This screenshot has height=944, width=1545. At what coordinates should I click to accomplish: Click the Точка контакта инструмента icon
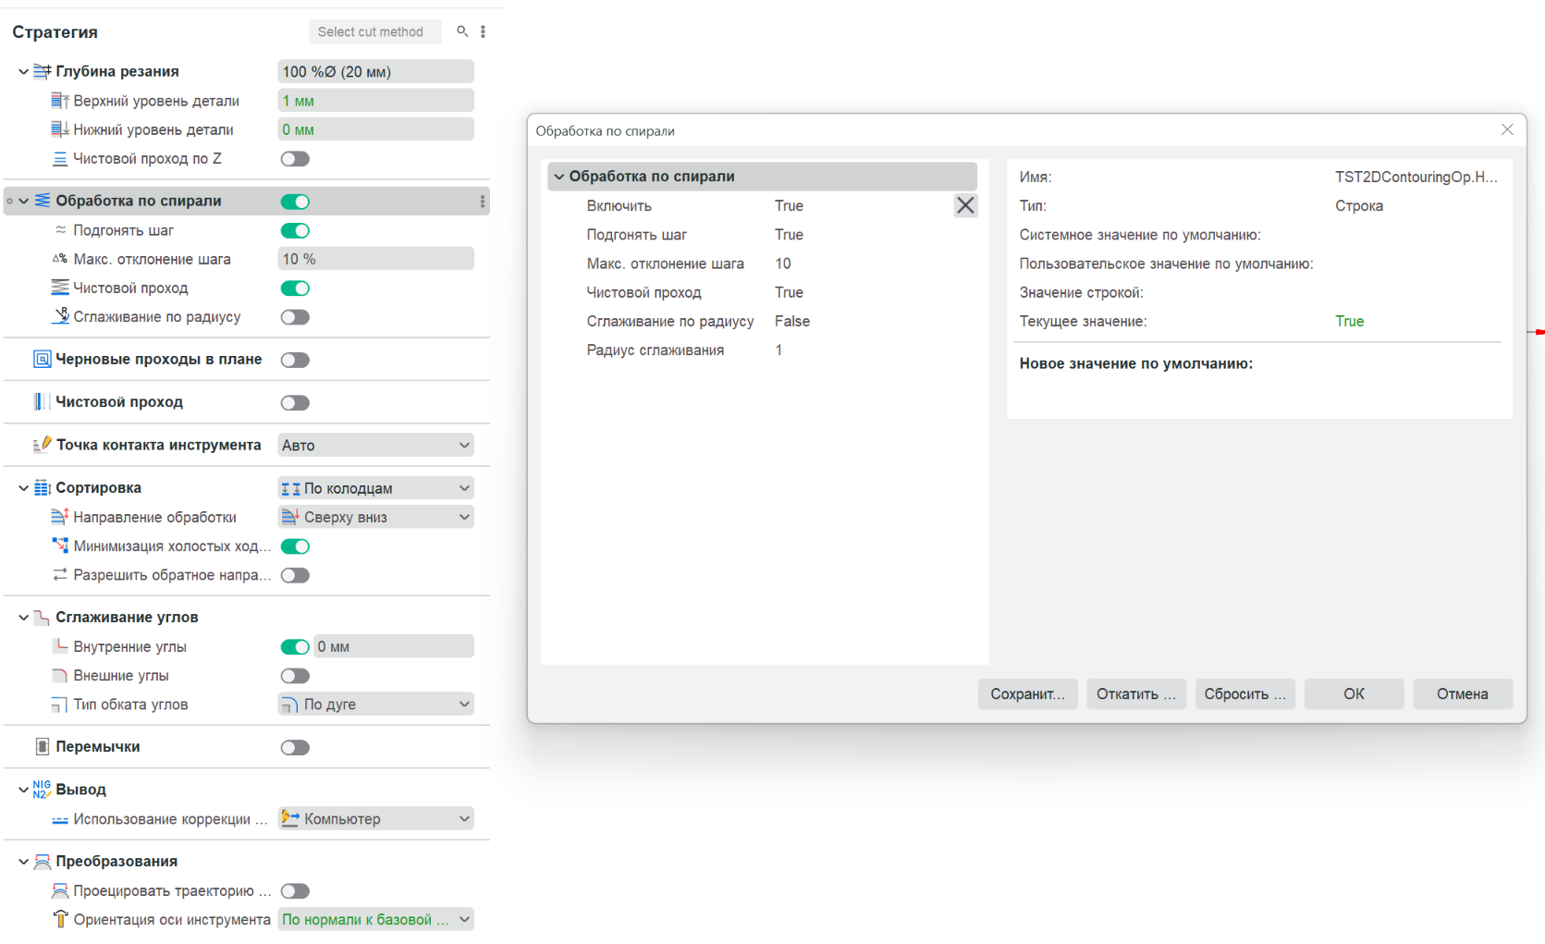[x=43, y=445]
